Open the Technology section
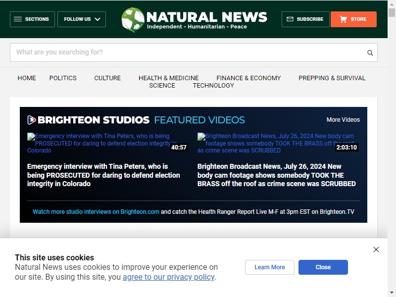This screenshot has height=297, width=396. (x=213, y=86)
